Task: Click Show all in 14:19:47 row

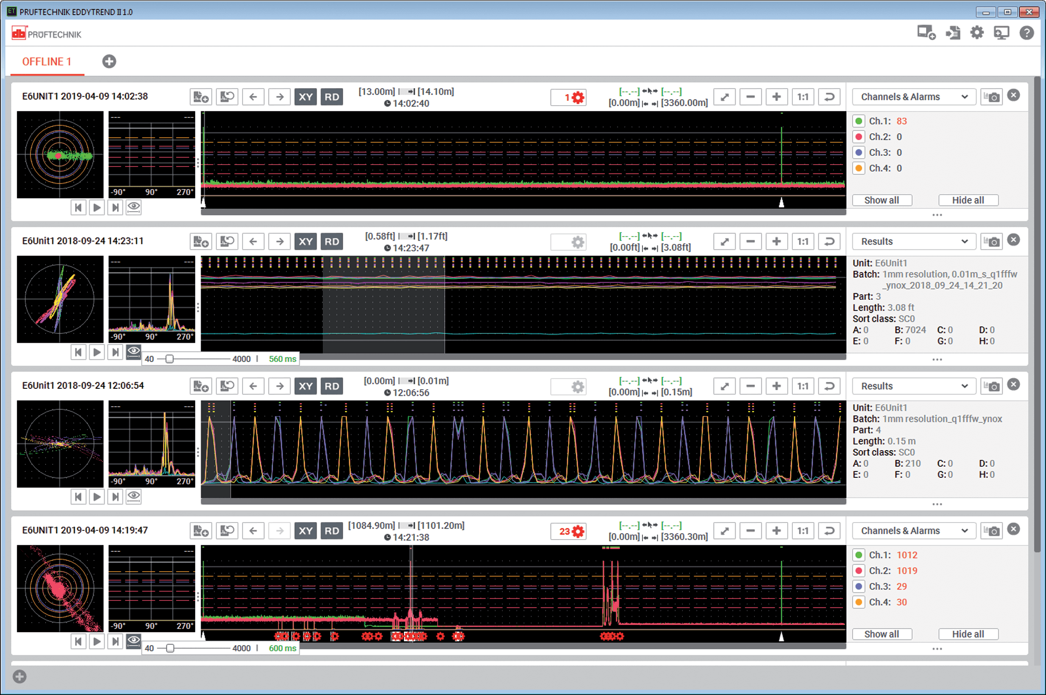Action: coord(882,634)
